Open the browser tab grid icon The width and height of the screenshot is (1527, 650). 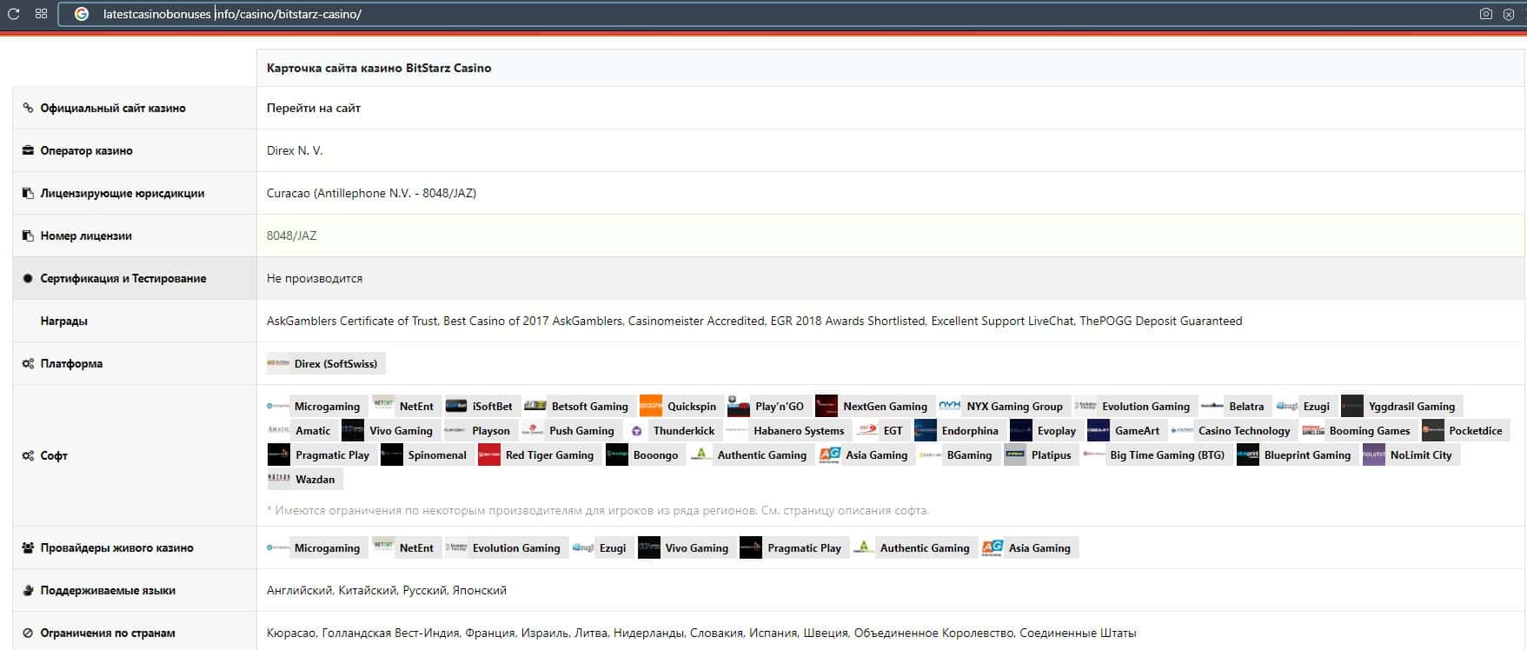41,14
